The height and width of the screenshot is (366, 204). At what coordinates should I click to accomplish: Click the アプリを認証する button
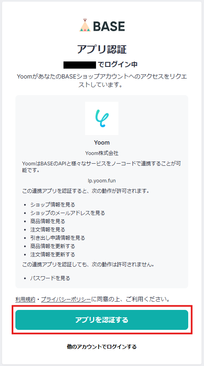click(102, 320)
